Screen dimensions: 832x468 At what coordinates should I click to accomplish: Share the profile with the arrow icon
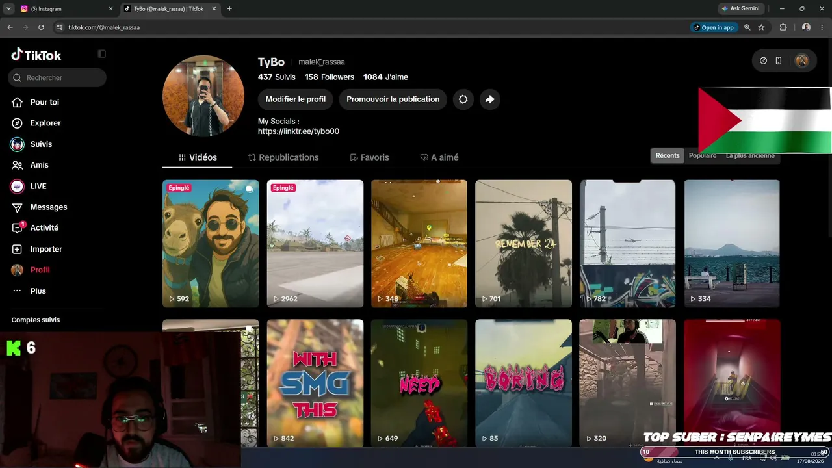pos(489,99)
